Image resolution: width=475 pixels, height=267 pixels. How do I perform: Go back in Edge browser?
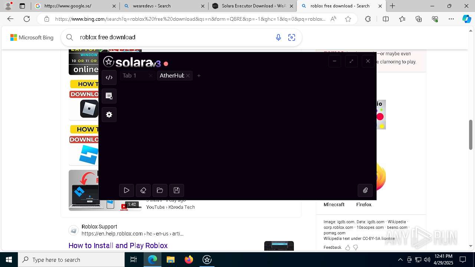point(10,19)
